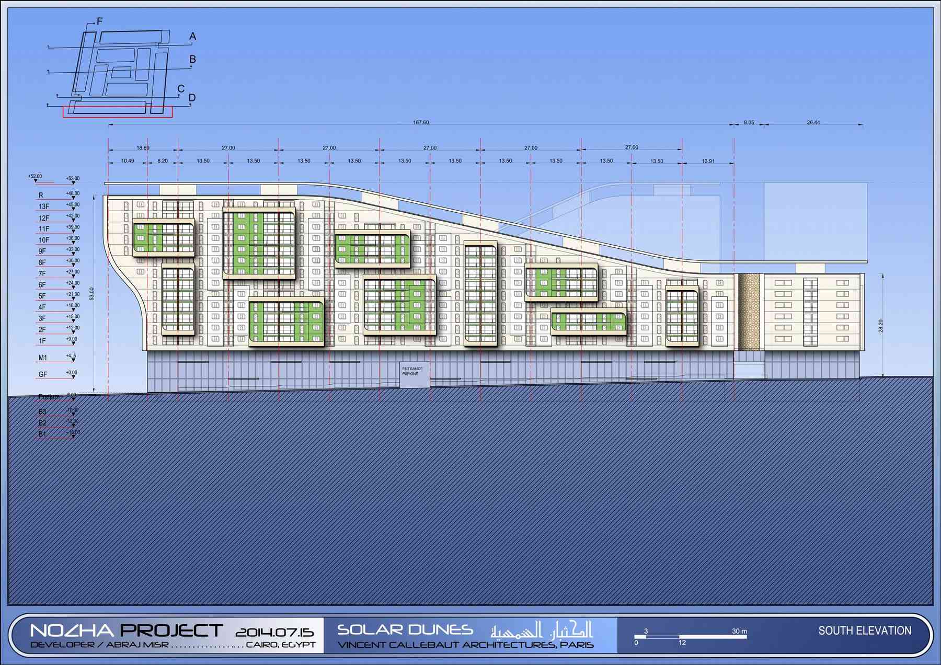Click the SOLAR DUNES heading
This screenshot has width=941, height=665.
[x=405, y=630]
